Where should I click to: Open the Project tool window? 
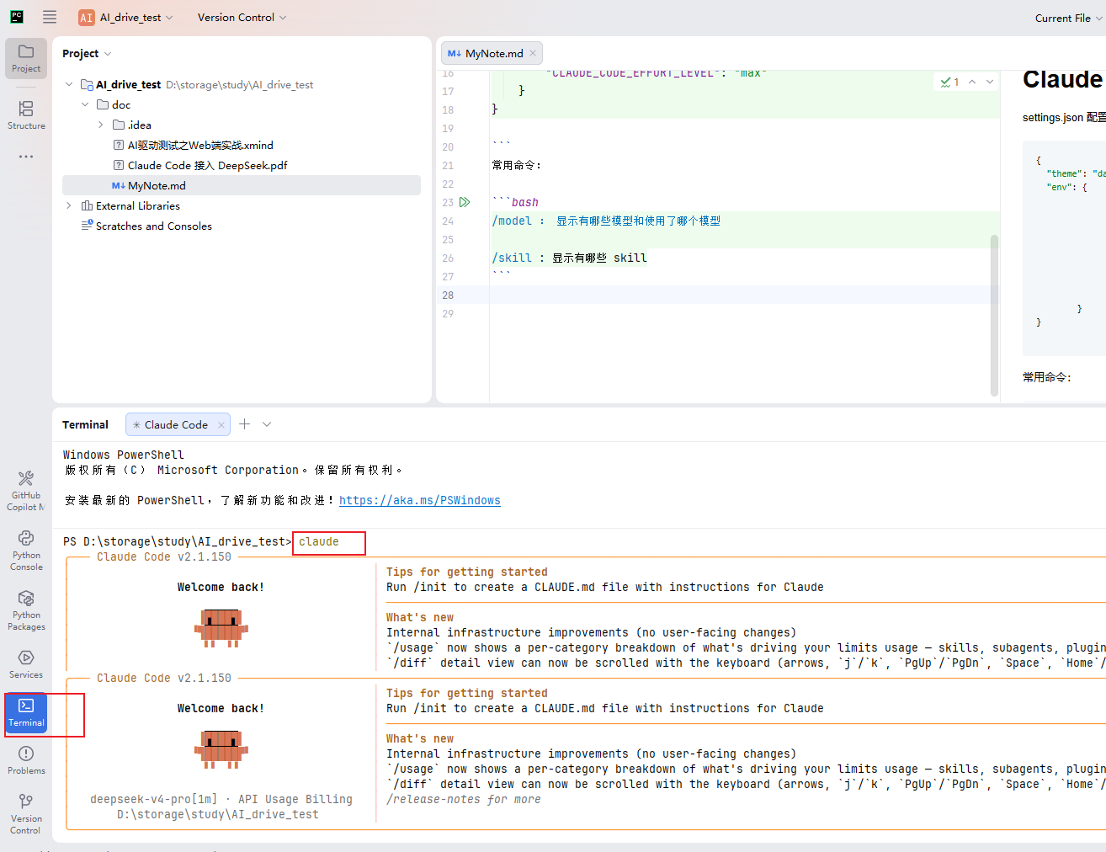(x=26, y=58)
